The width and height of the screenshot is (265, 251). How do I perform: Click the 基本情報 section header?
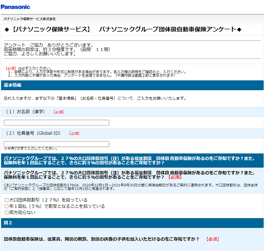(132, 85)
